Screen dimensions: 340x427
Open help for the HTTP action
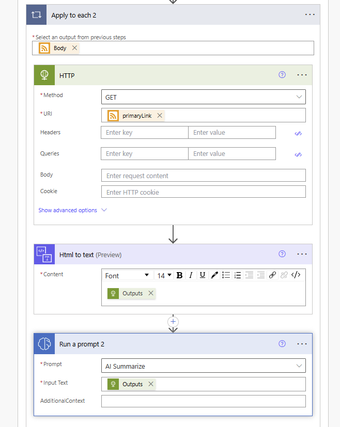tap(282, 75)
